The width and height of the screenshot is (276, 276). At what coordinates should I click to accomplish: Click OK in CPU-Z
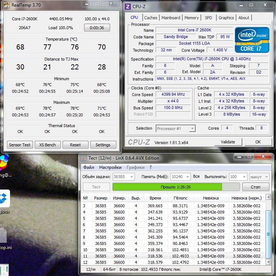click(258, 142)
